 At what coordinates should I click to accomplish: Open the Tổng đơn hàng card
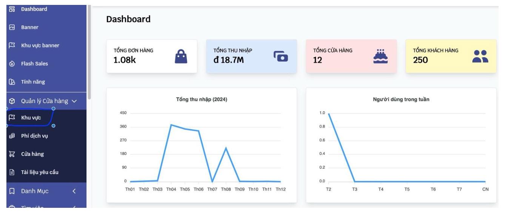(151, 56)
